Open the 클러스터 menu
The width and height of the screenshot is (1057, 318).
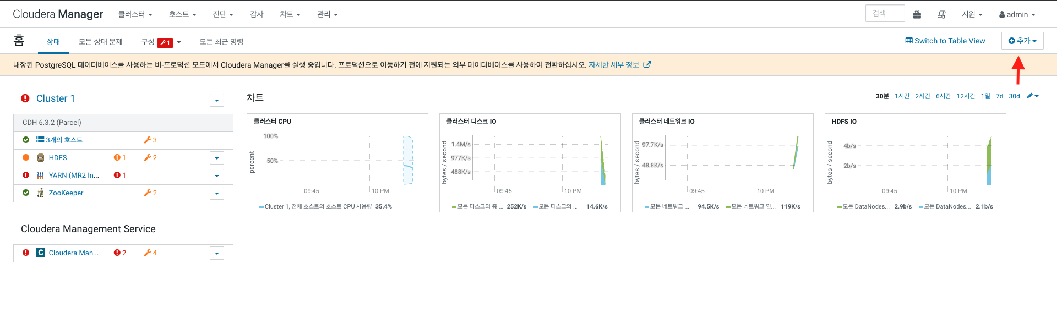pyautogui.click(x=135, y=14)
